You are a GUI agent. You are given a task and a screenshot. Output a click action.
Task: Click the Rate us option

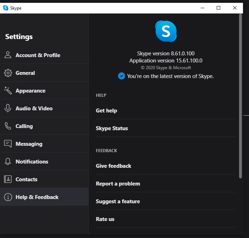(x=105, y=219)
